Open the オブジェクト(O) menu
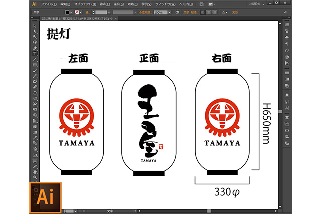This screenshot has width=321, height=214. point(85,4)
